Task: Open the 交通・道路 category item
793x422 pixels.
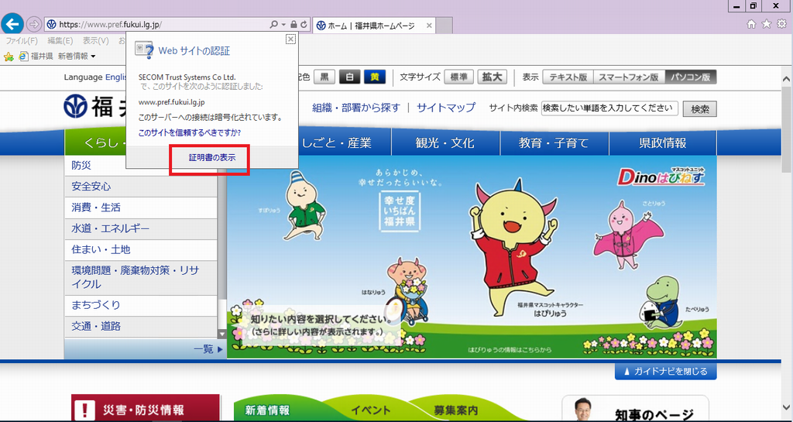Action: pyautogui.click(x=141, y=327)
